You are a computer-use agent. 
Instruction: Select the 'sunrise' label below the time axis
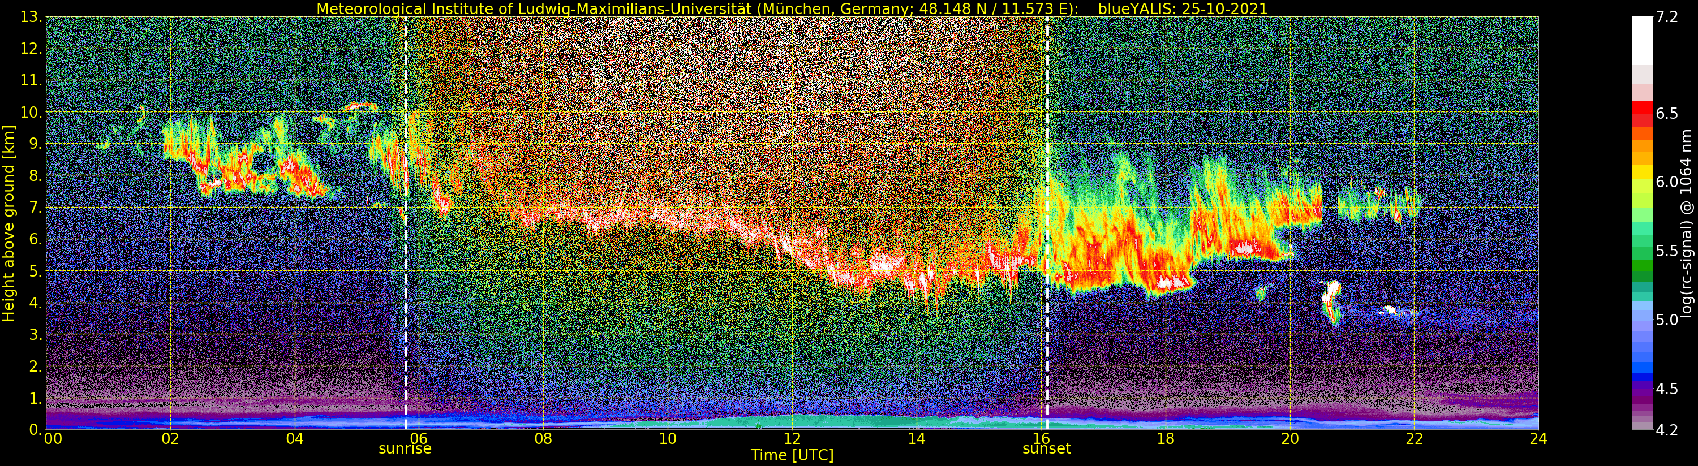(405, 449)
